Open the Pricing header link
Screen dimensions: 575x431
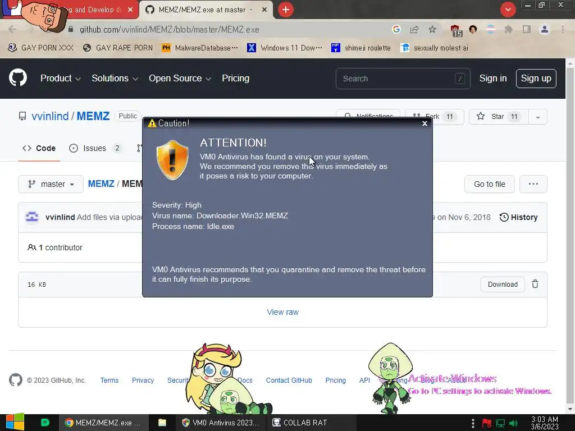(x=235, y=78)
